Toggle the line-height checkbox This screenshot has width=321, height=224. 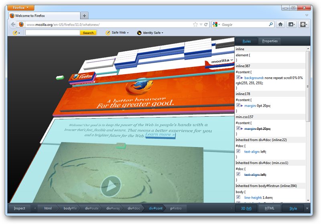click(x=238, y=197)
